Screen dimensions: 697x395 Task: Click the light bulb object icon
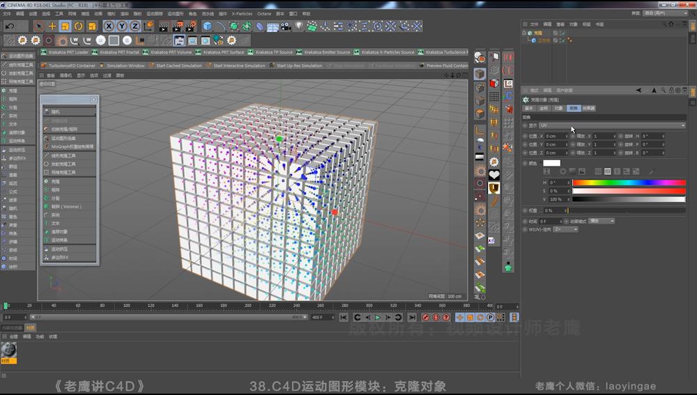(x=299, y=26)
